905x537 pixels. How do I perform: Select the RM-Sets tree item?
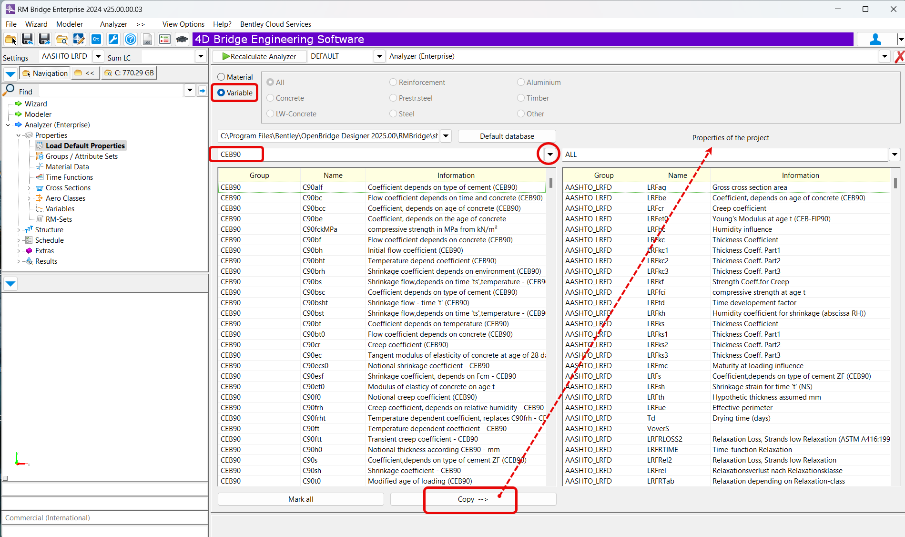tap(59, 219)
